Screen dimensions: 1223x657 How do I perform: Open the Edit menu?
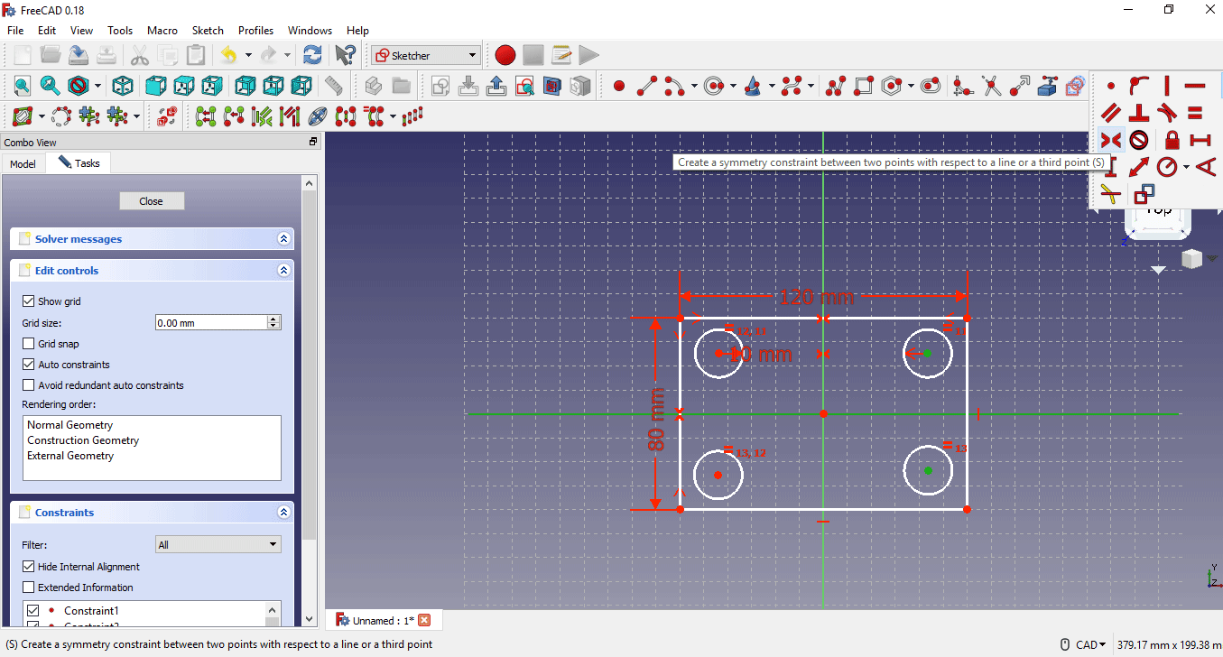(x=47, y=31)
